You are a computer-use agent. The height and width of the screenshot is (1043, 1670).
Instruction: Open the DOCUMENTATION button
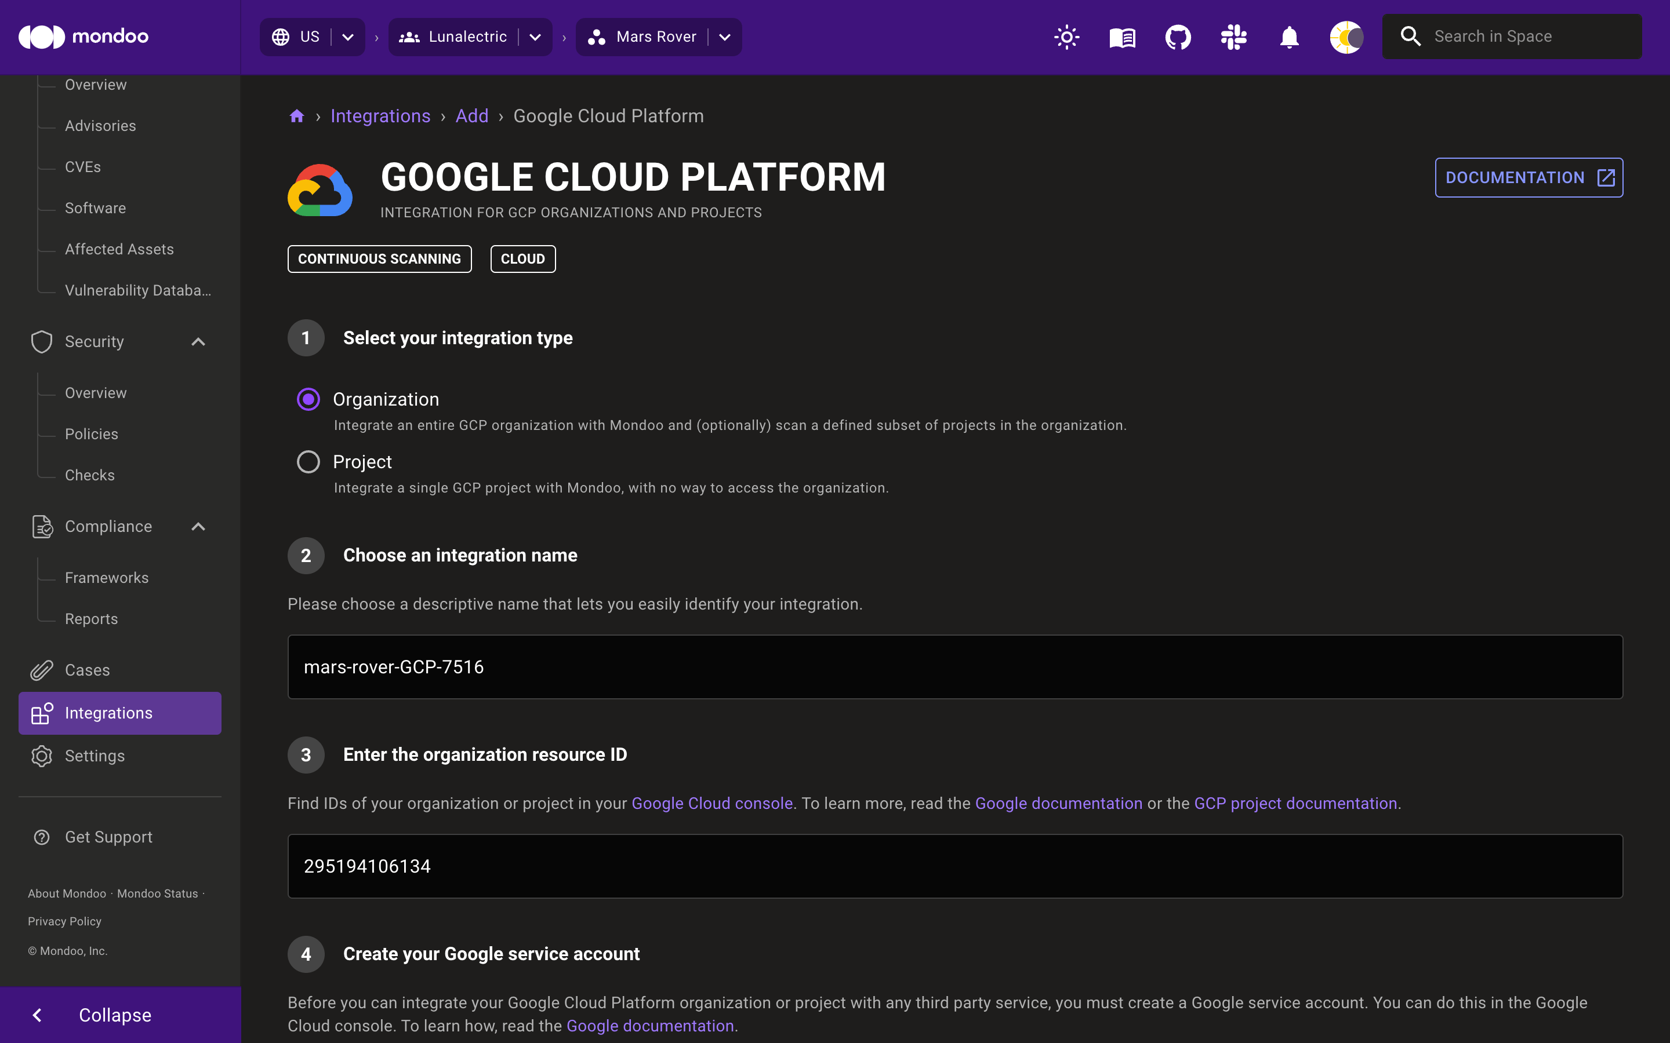1529,177
